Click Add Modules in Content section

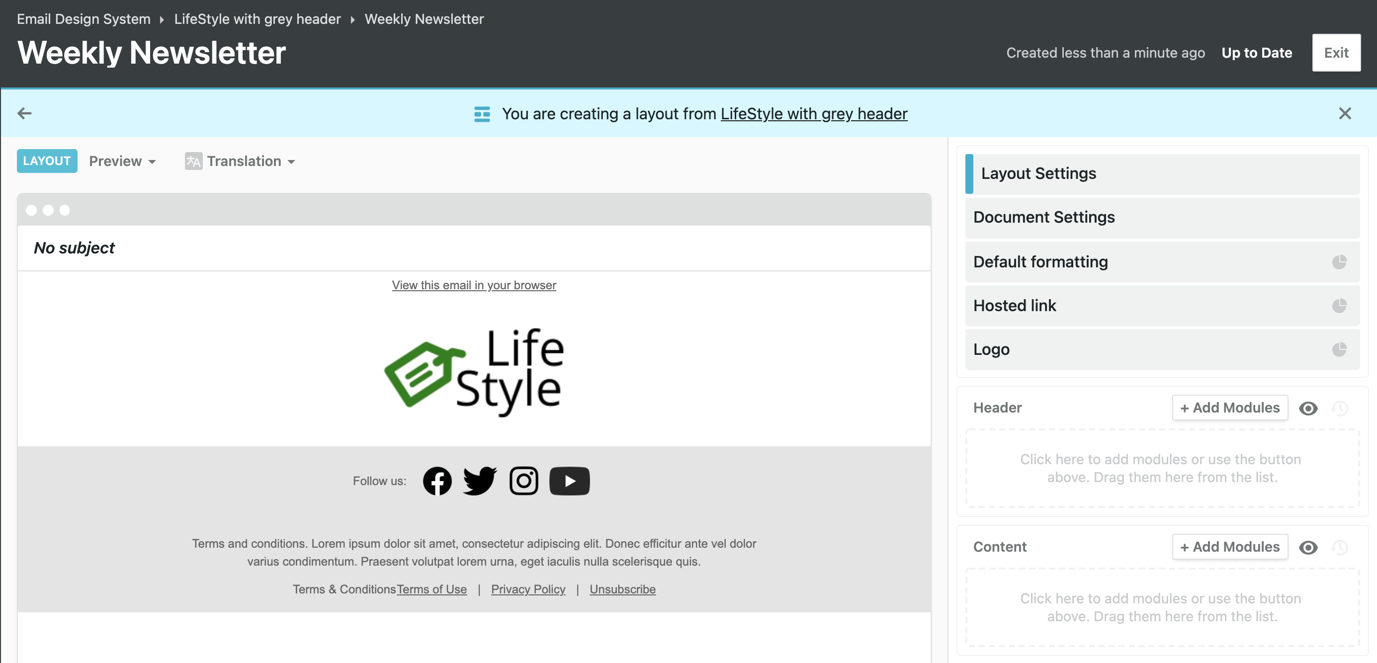point(1229,547)
